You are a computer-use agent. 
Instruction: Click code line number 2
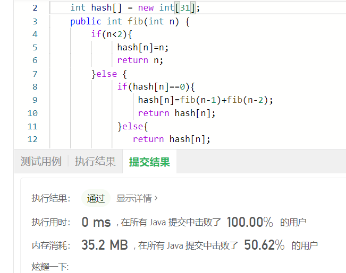(x=35, y=8)
